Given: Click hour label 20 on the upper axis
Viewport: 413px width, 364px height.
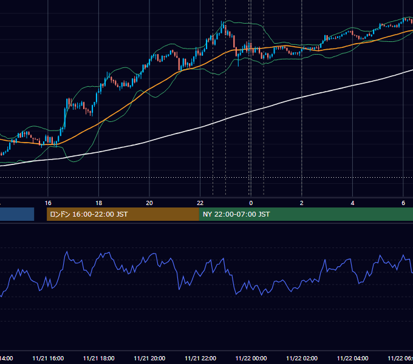Looking at the screenshot, I should [149, 203].
